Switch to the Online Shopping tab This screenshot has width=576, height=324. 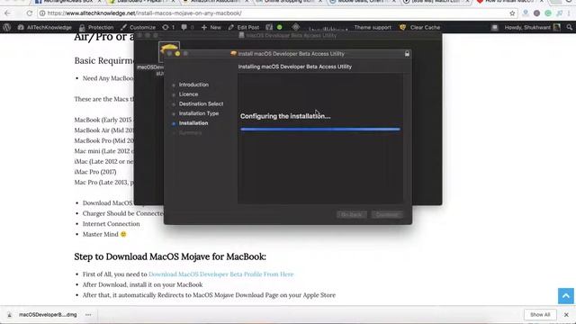(x=288, y=2)
